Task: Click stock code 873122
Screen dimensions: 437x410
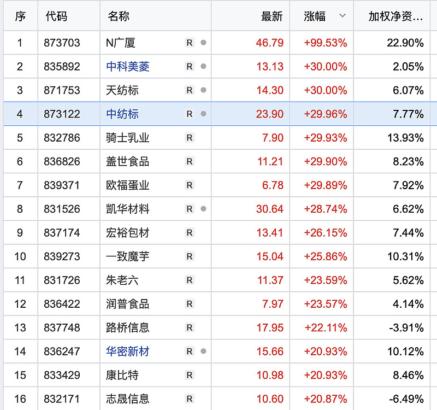Action: coord(62,114)
